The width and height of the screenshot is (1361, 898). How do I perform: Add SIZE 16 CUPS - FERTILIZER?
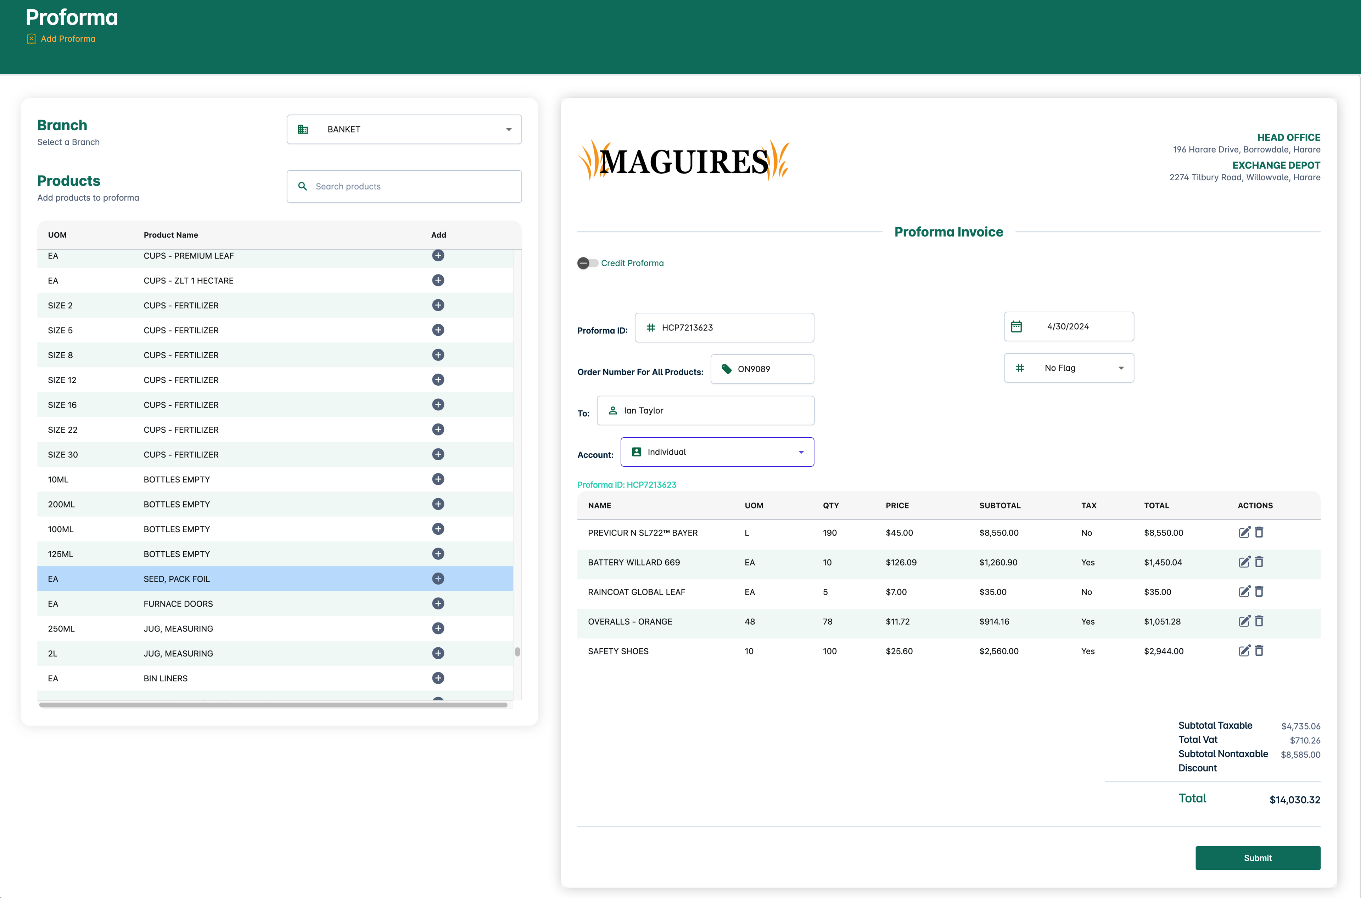pyautogui.click(x=438, y=404)
